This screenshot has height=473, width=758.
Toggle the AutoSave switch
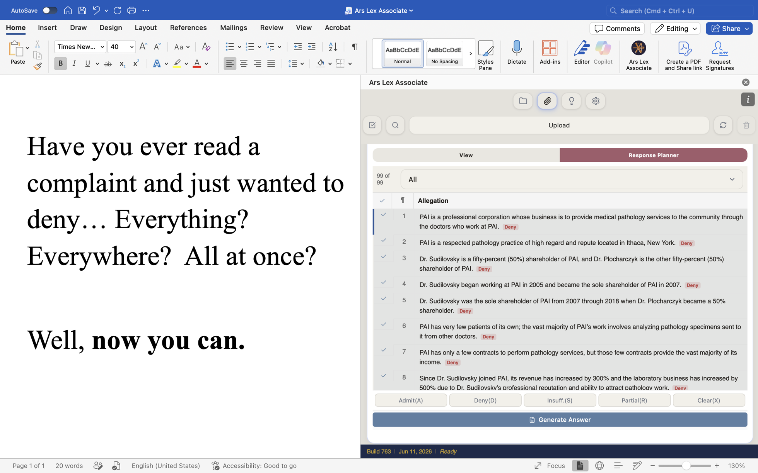coord(50,10)
